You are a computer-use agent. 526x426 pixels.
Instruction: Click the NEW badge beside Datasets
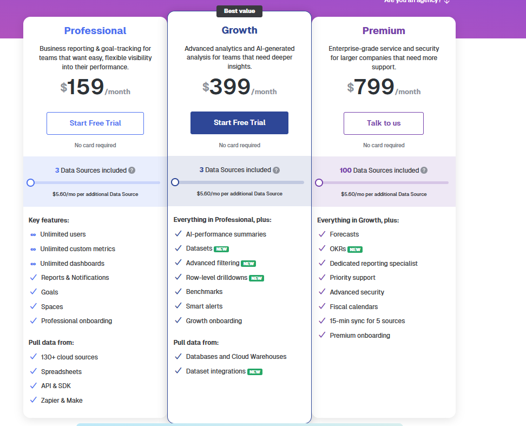pos(221,249)
